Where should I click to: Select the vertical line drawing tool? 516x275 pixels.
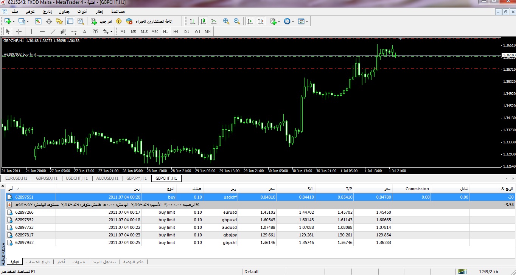coord(31,31)
